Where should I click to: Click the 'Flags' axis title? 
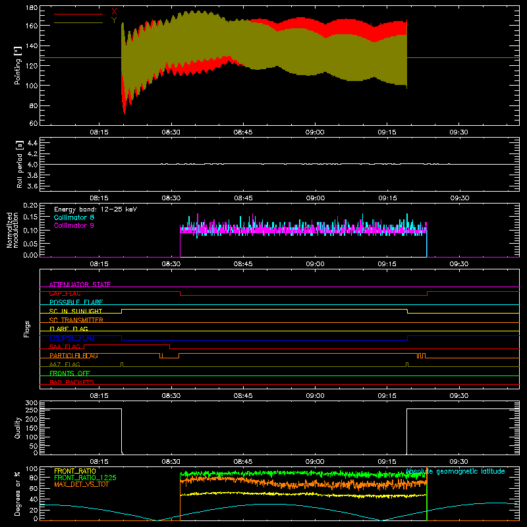(x=27, y=329)
